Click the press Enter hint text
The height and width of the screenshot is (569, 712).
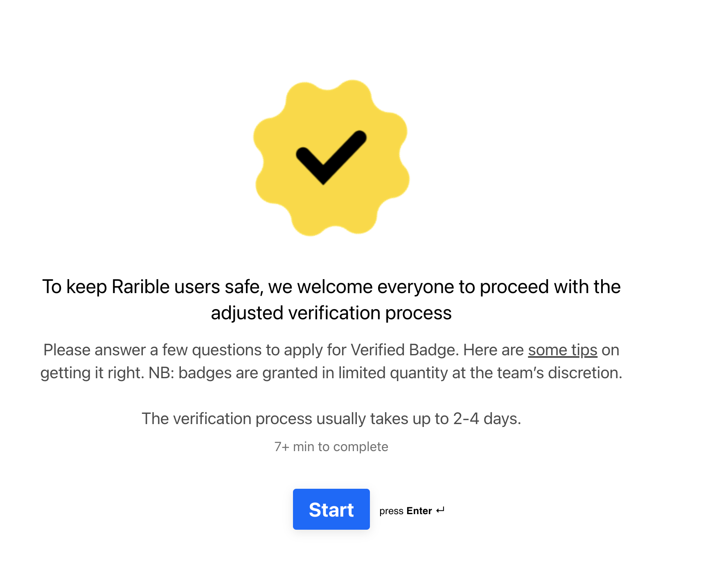(x=411, y=510)
